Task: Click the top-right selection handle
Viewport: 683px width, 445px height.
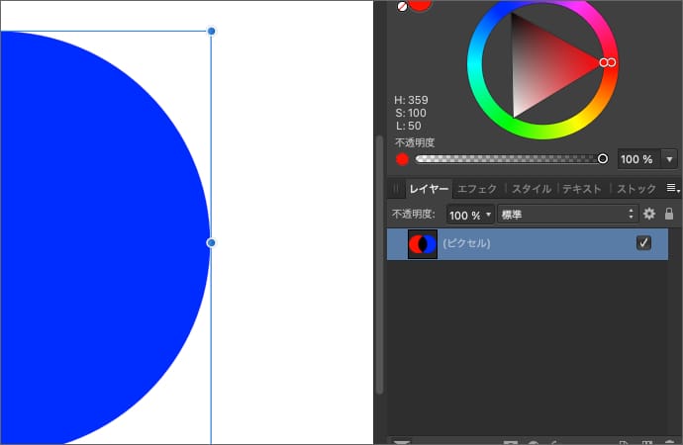Action: (211, 32)
